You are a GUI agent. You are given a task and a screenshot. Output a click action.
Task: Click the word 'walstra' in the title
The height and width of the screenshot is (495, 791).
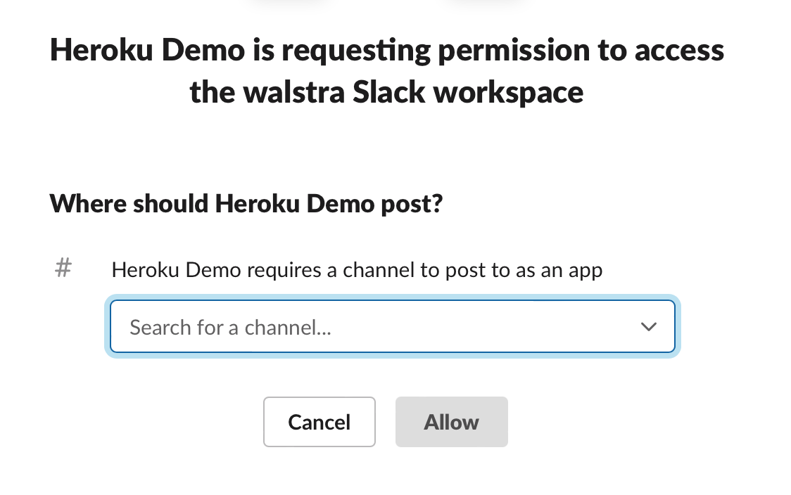(294, 92)
